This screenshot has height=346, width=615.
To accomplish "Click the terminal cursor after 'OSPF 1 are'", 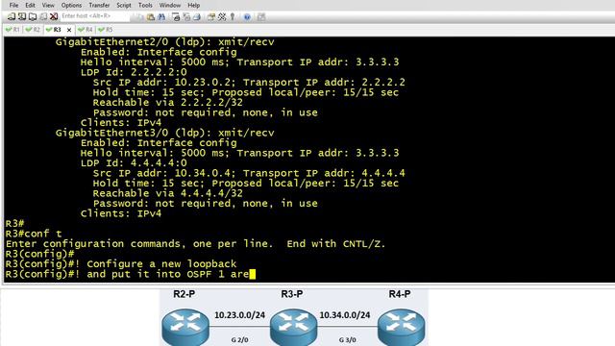I will [252, 274].
